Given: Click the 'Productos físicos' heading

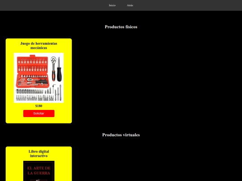Looking at the screenshot, I should coord(121,27).
